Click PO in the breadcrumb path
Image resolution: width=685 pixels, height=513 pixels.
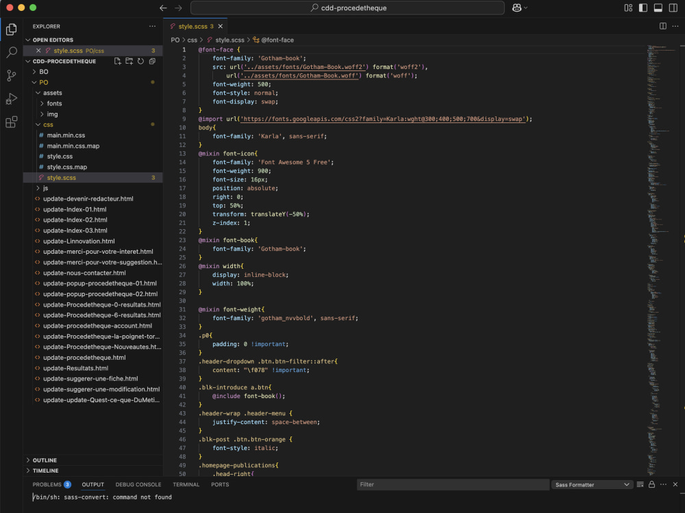[175, 40]
